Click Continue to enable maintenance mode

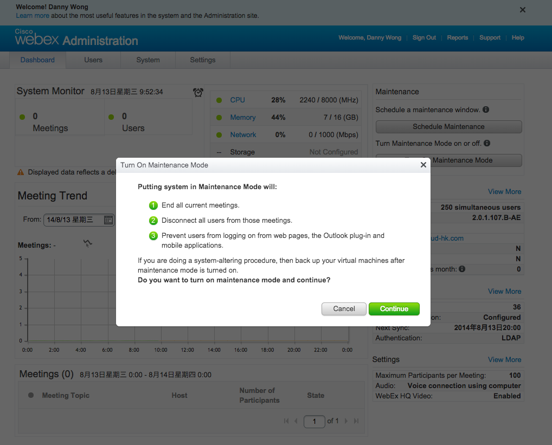[394, 308]
